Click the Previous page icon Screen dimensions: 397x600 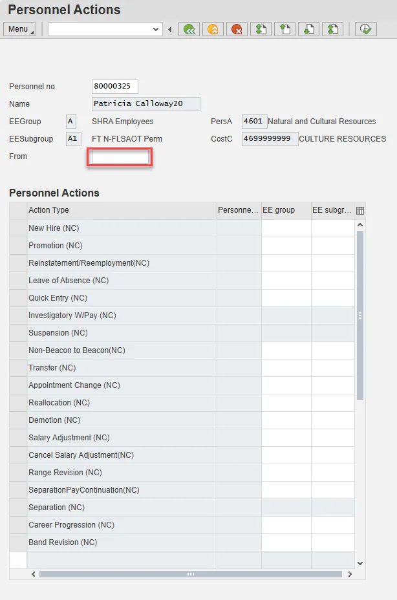coord(284,29)
